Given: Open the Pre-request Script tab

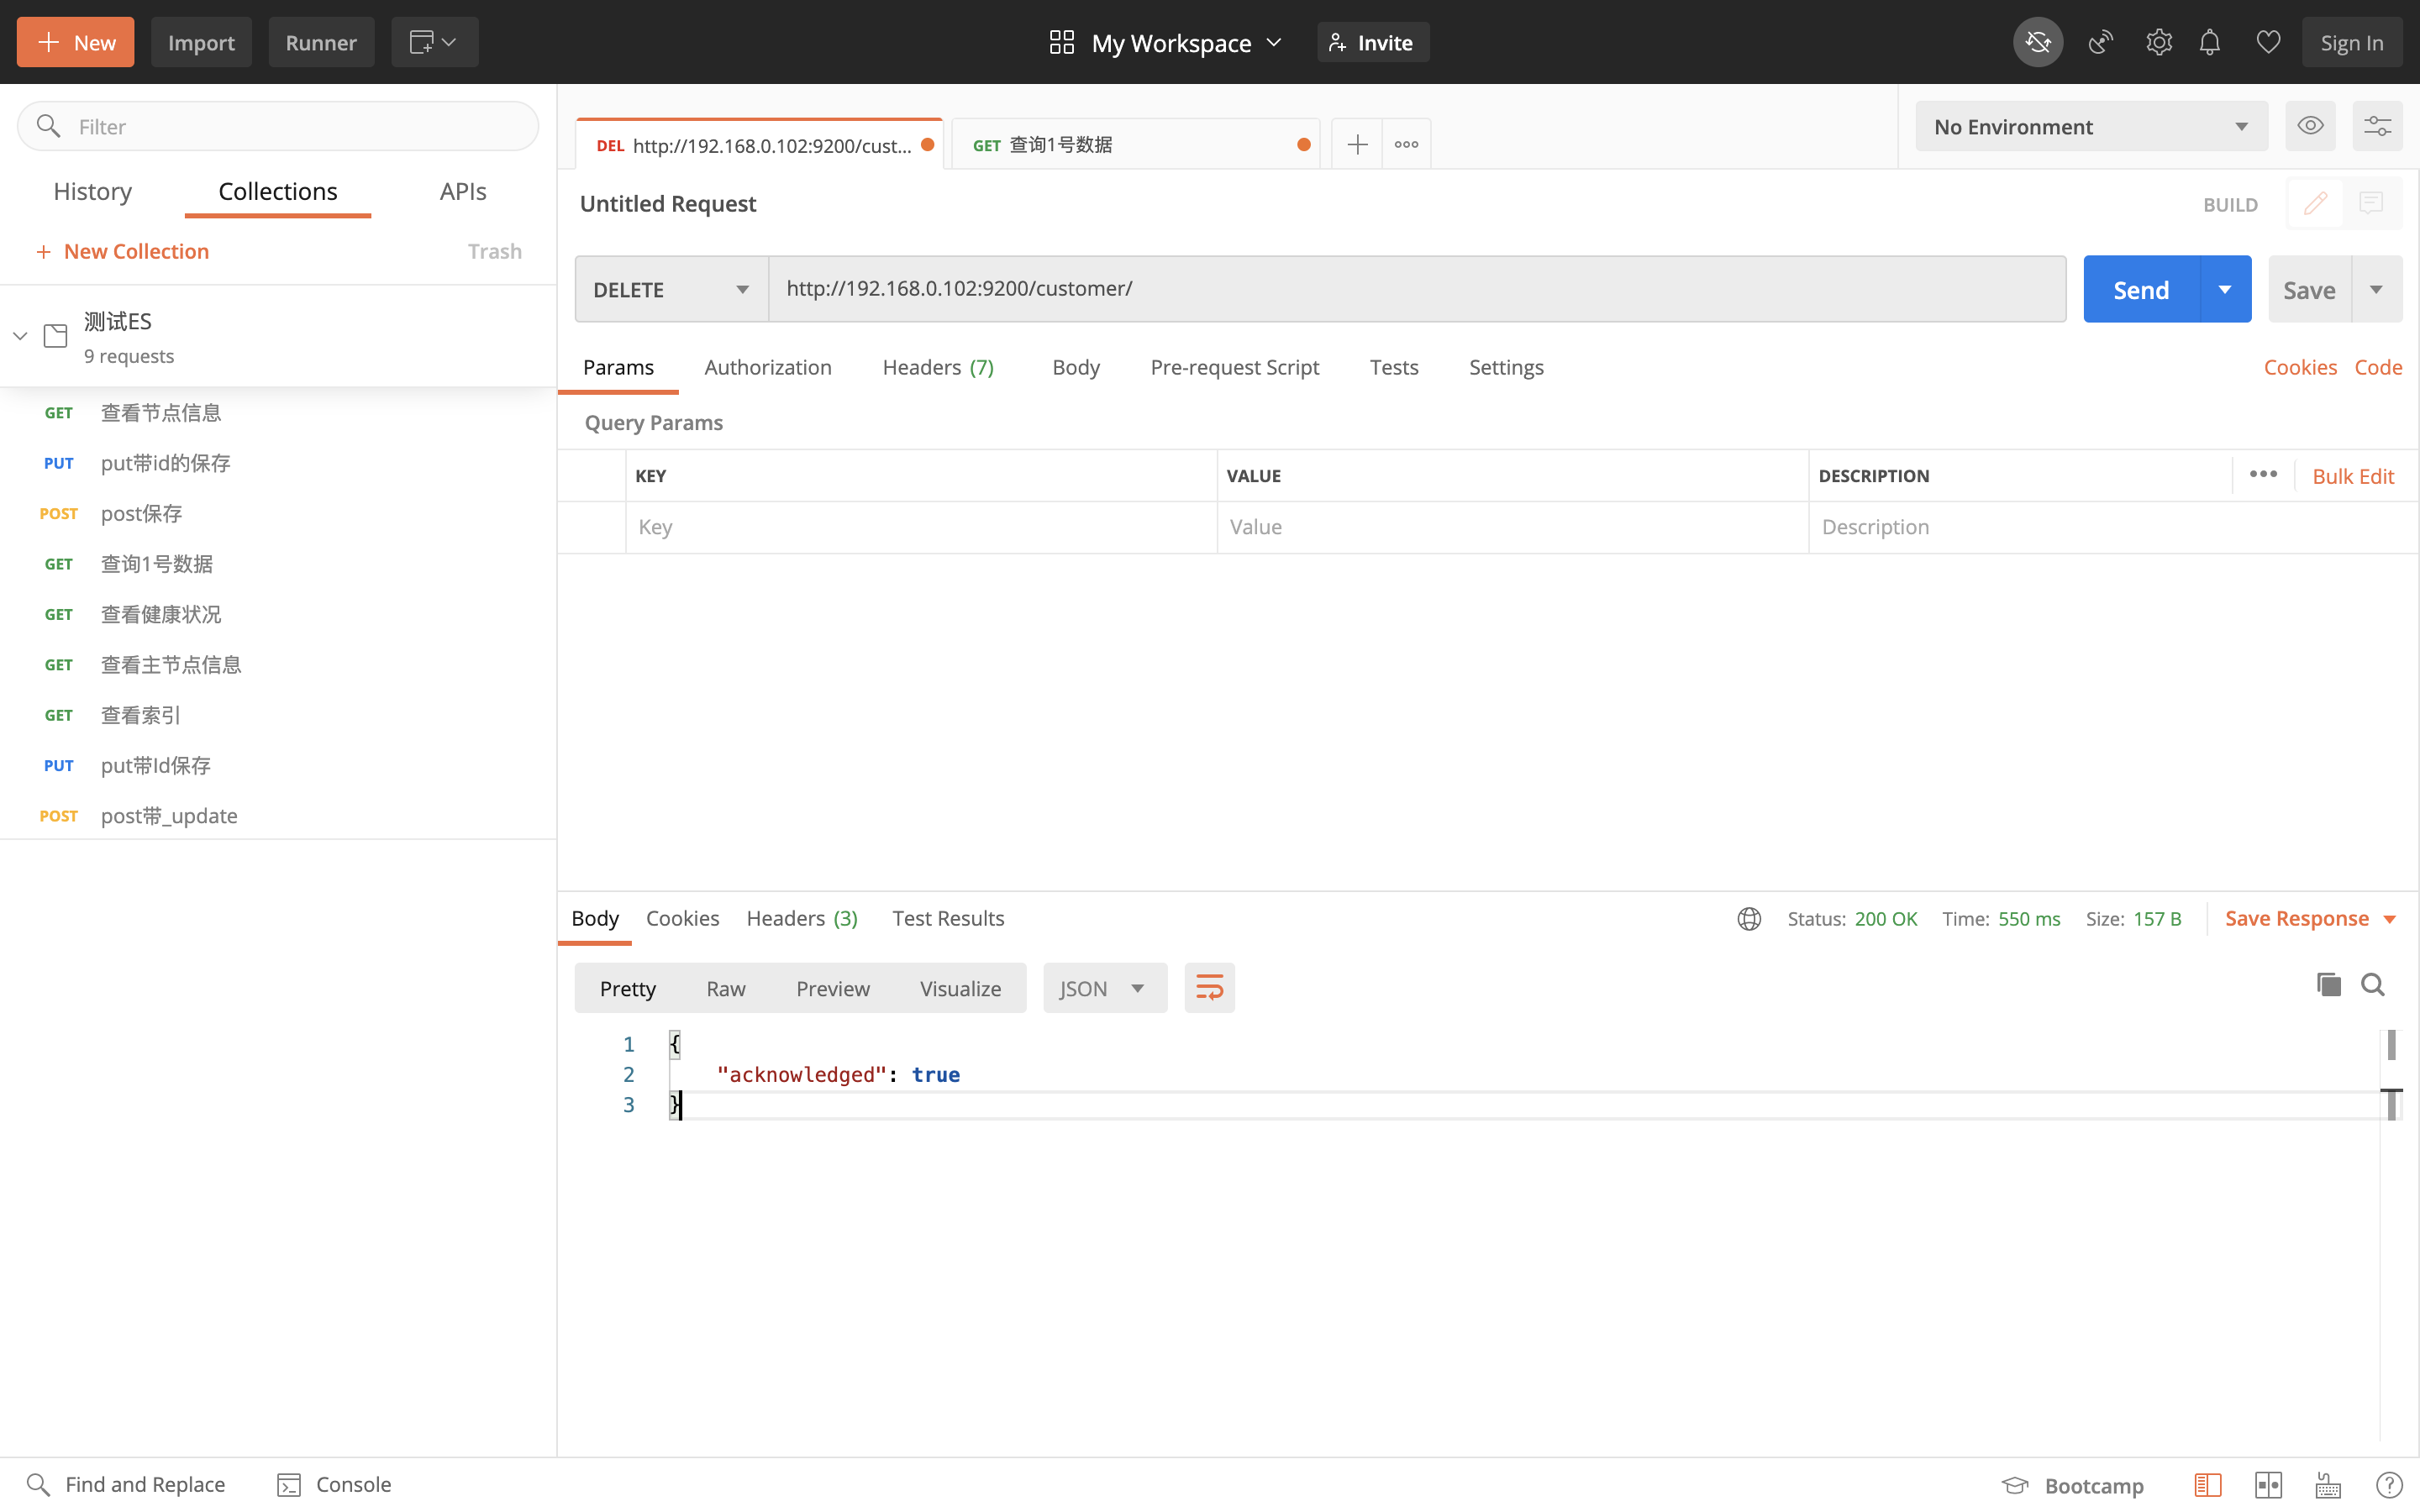Looking at the screenshot, I should (x=1235, y=367).
